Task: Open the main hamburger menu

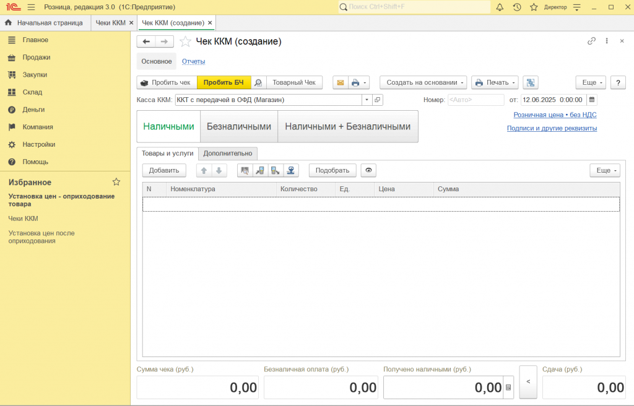Action: [31, 7]
